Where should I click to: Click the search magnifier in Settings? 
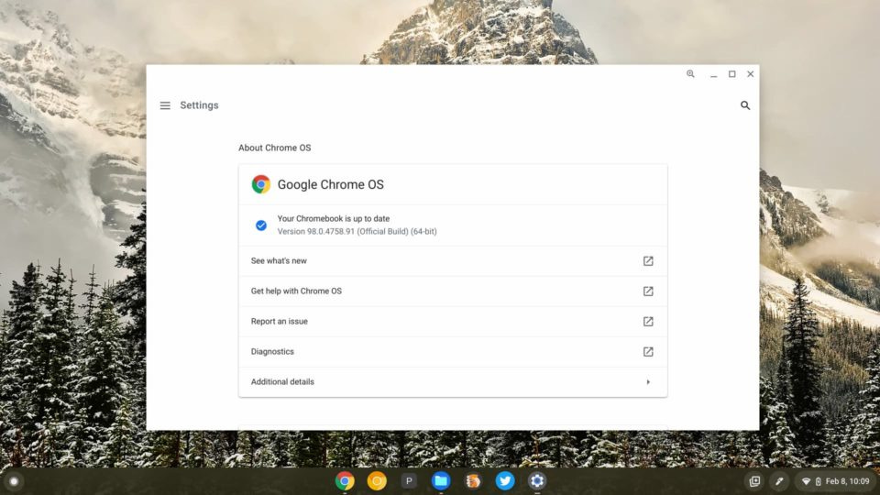tap(744, 105)
